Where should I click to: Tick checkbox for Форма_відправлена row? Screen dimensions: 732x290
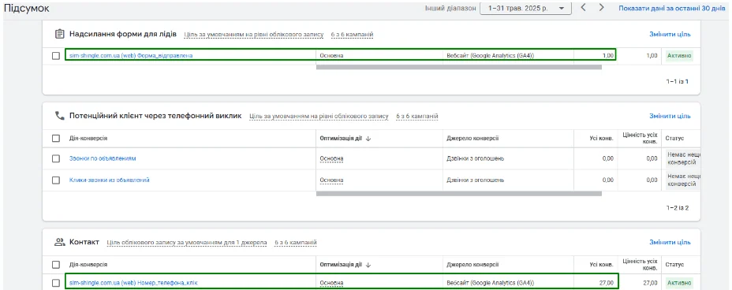tap(56, 55)
